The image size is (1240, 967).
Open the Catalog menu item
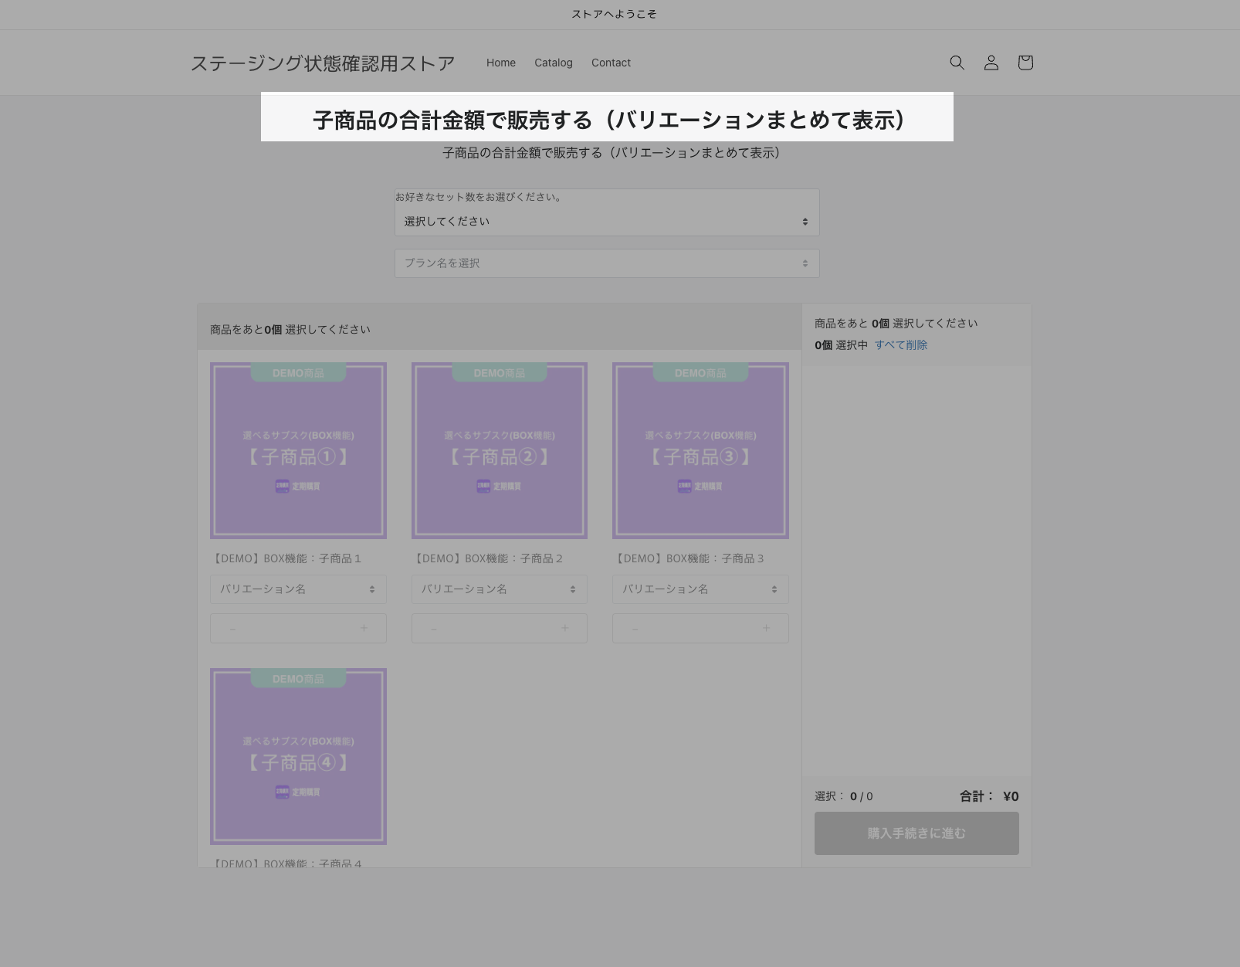pos(554,63)
